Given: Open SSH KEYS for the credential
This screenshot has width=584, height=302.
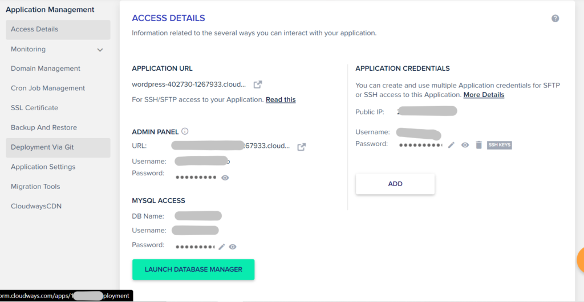Looking at the screenshot, I should click(500, 145).
